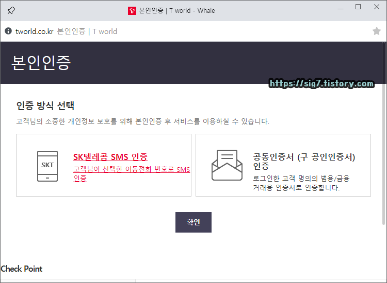Close the 본인인증 popup window
Screen dimensions: 387x283
click(x=377, y=7)
